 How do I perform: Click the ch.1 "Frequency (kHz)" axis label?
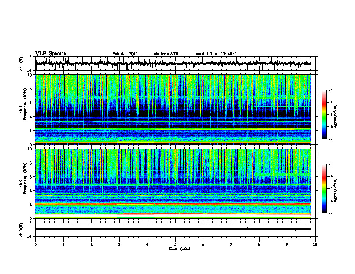[x=25, y=104]
